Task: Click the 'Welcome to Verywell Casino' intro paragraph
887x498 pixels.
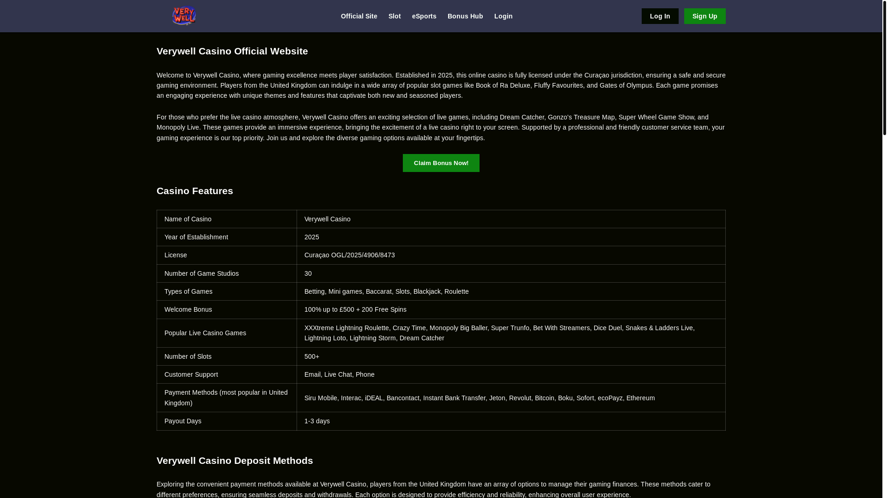Action: (441, 85)
